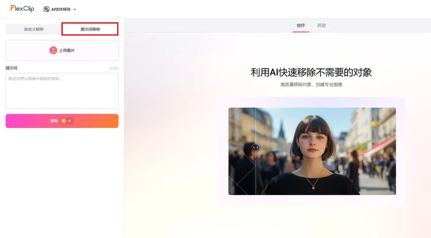Click the demo portrait preview image
The image size is (431, 238).
(x=312, y=151)
